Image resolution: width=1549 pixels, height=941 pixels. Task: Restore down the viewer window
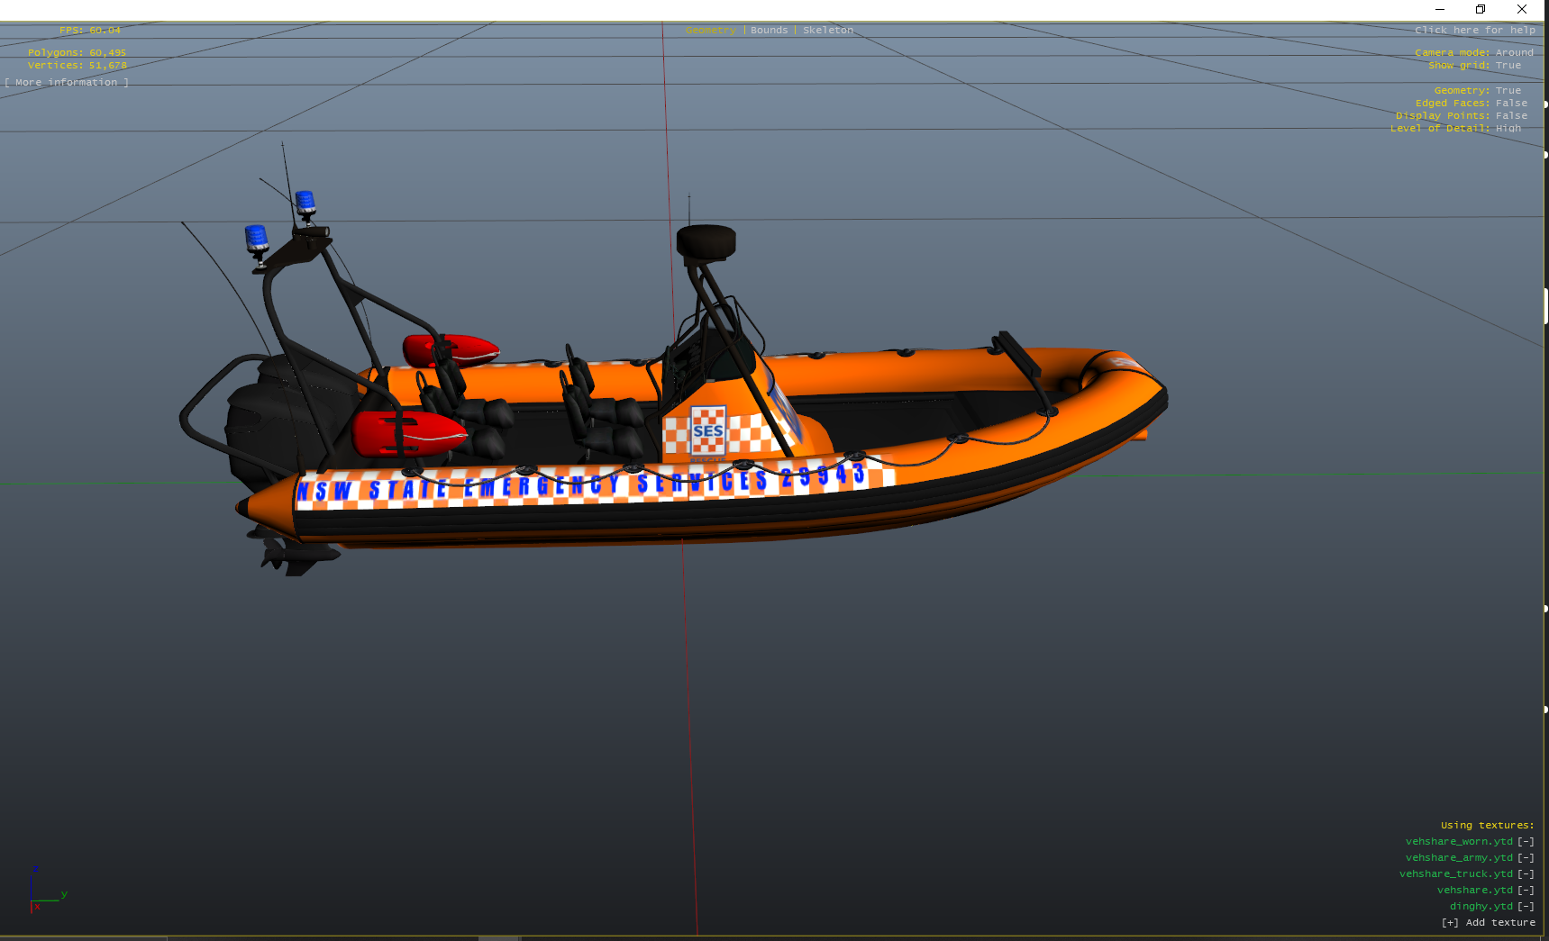[x=1481, y=9]
